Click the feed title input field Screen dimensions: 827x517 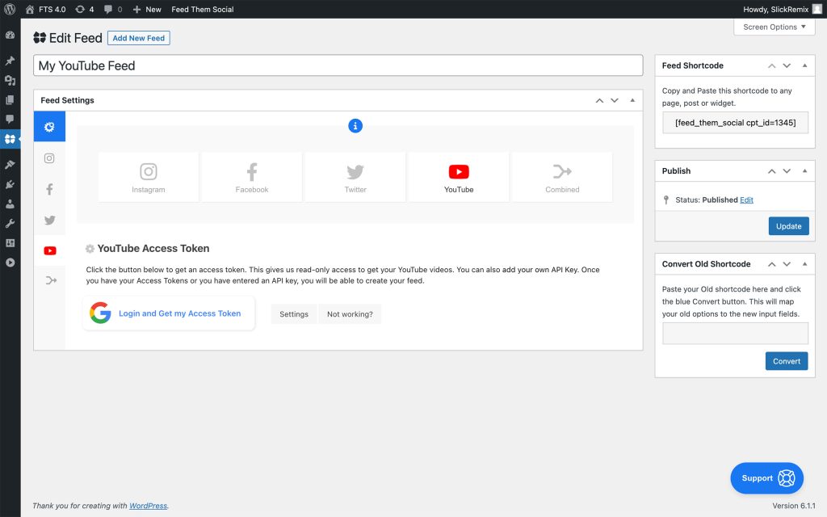coord(338,65)
